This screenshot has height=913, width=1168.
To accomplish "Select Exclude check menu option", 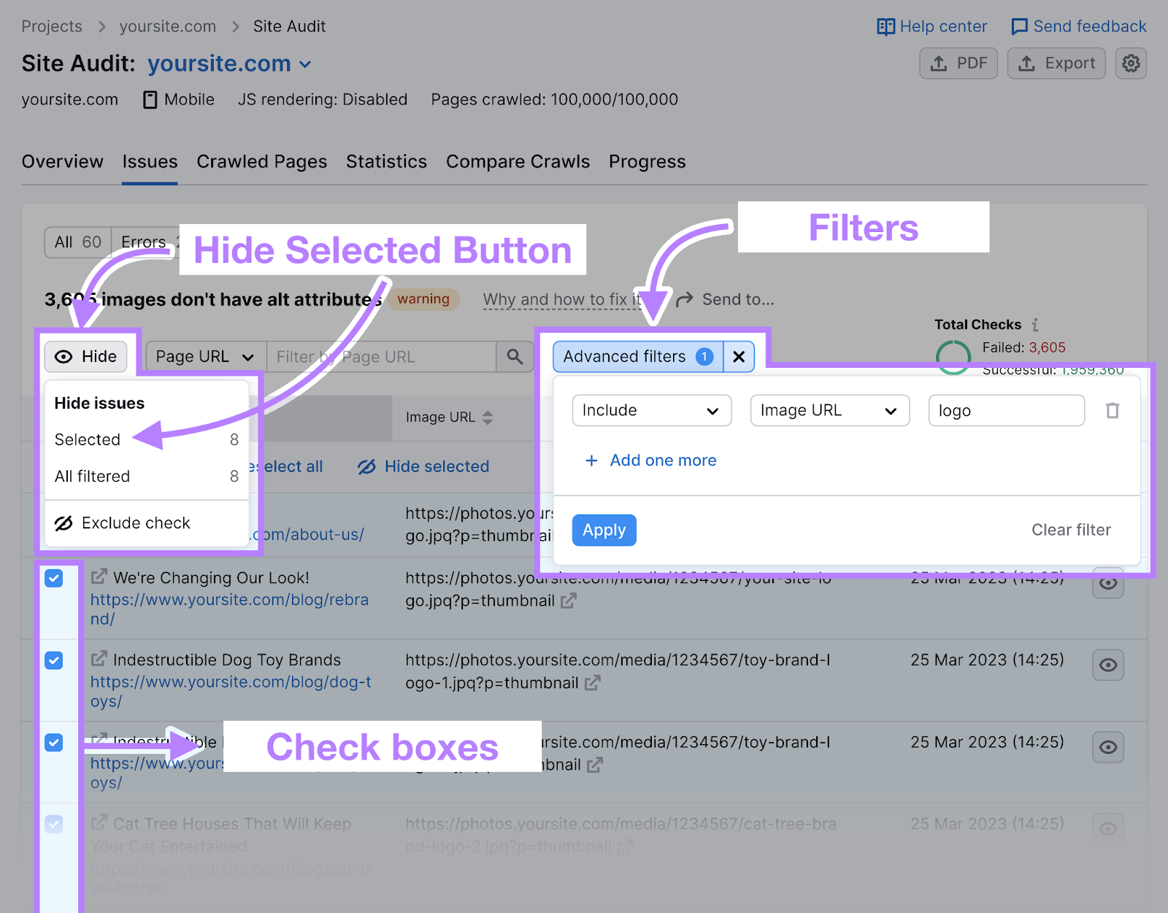I will [146, 523].
